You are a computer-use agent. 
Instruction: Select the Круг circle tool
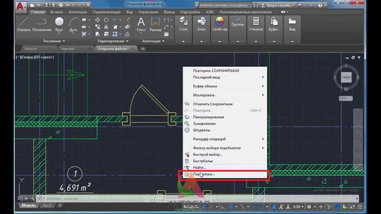tap(59, 25)
